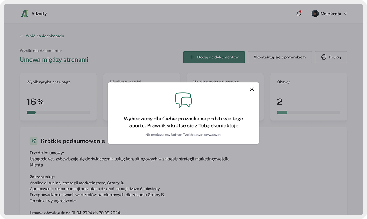This screenshot has height=219, width=367.
Task: Click the 16 % risk value
Action: [x=35, y=102]
